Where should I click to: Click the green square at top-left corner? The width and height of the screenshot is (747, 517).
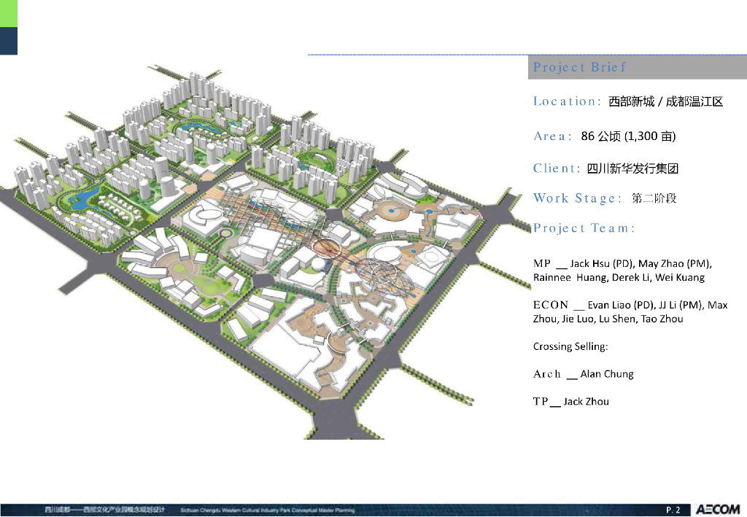point(8,15)
